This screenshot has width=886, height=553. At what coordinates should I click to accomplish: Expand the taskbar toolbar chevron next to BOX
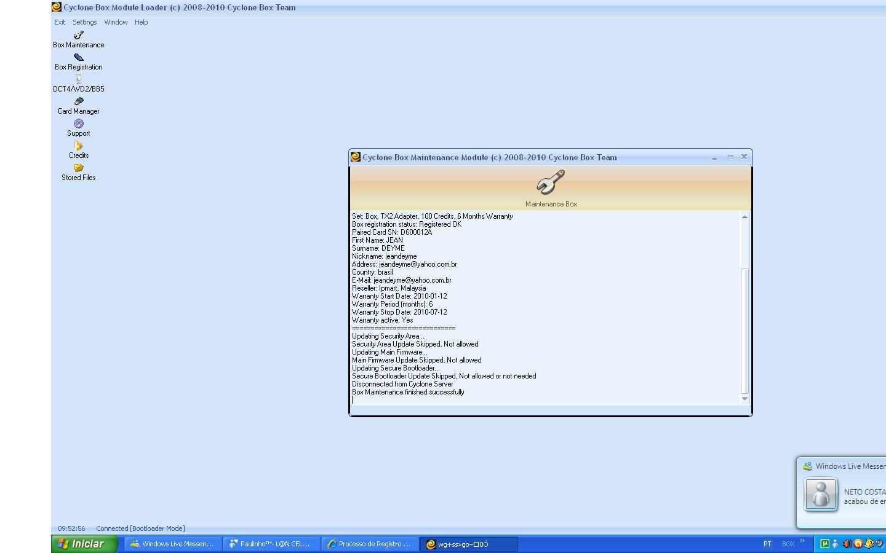pyautogui.click(x=802, y=541)
